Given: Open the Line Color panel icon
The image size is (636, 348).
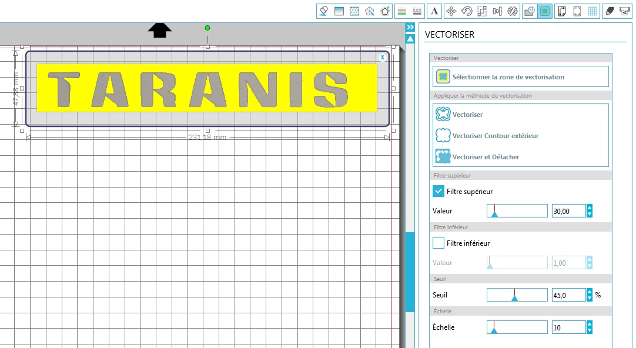Looking at the screenshot, I should [x=402, y=11].
